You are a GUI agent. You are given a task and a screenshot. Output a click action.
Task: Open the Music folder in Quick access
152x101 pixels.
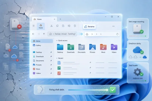103,48
